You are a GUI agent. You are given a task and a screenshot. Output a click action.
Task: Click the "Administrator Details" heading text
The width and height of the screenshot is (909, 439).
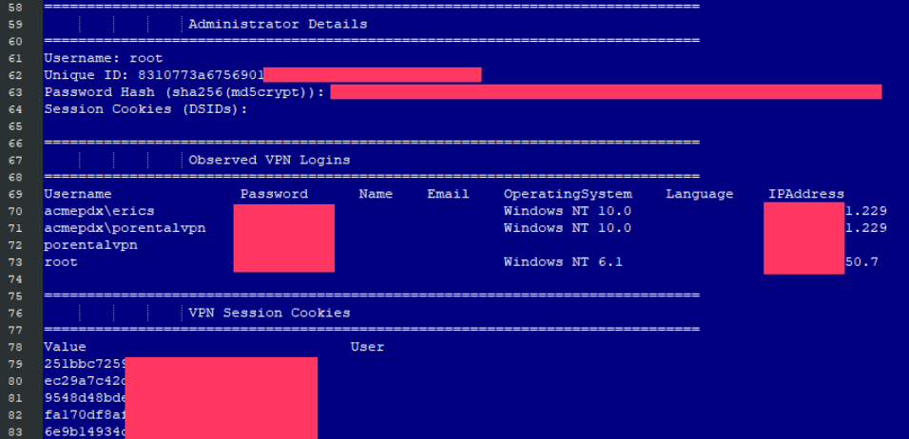[278, 24]
